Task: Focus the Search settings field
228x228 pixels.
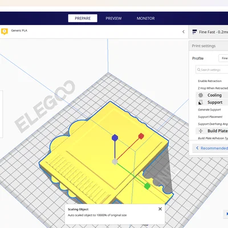Action: [x=212, y=70]
